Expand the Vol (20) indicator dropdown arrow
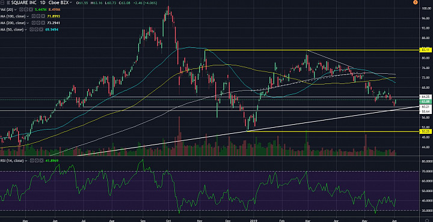433x222 pixels. point(16,10)
